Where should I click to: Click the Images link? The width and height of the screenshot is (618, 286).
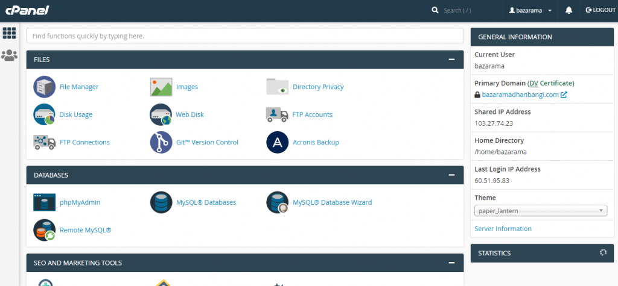pos(187,87)
